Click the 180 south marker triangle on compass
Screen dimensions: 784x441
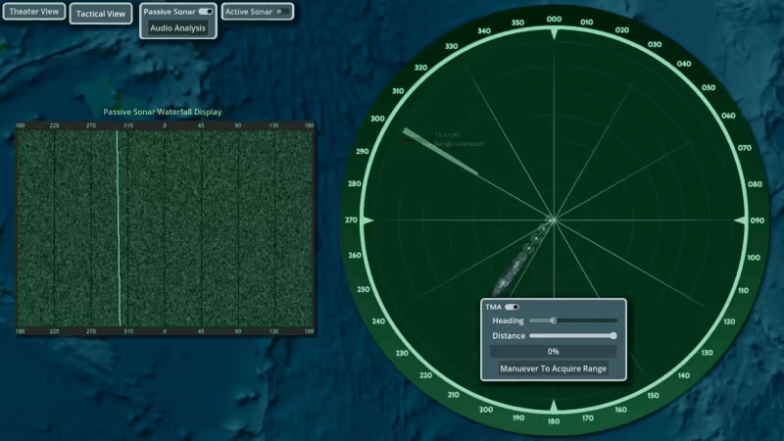pos(554,406)
